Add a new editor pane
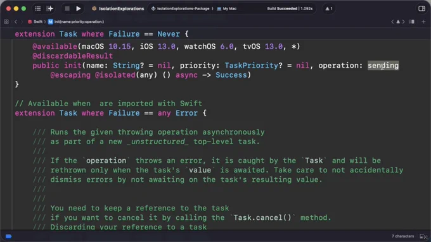Screen dimensions: 431x242 click(x=423, y=21)
